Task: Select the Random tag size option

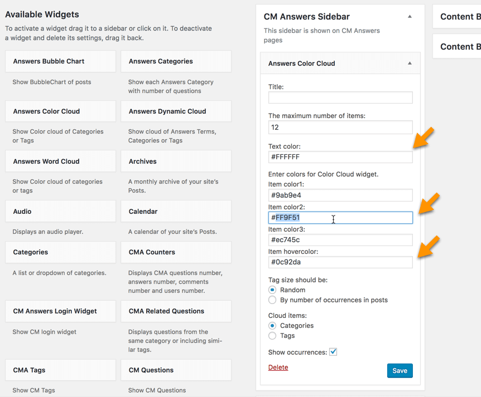Action: [x=272, y=290]
